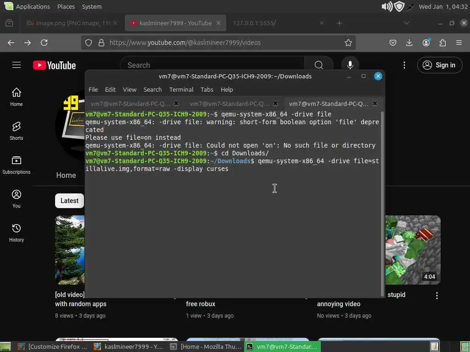Click the terminal vertical scrollbar
The image size is (470, 352).
[382, 203]
